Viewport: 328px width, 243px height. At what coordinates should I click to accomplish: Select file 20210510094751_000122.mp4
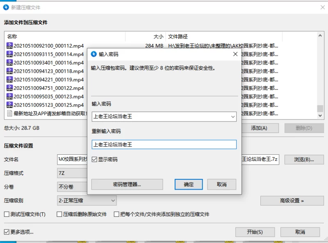[48, 88]
